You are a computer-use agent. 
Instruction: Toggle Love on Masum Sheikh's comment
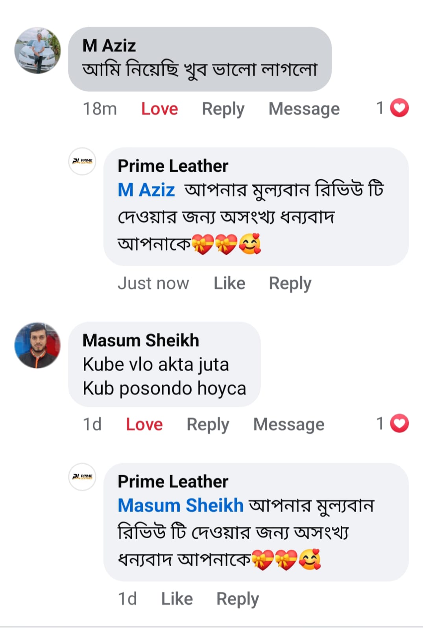tap(144, 424)
